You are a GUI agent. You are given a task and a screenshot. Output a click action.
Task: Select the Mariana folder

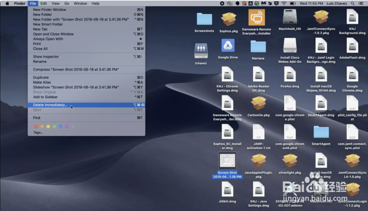coord(258,46)
